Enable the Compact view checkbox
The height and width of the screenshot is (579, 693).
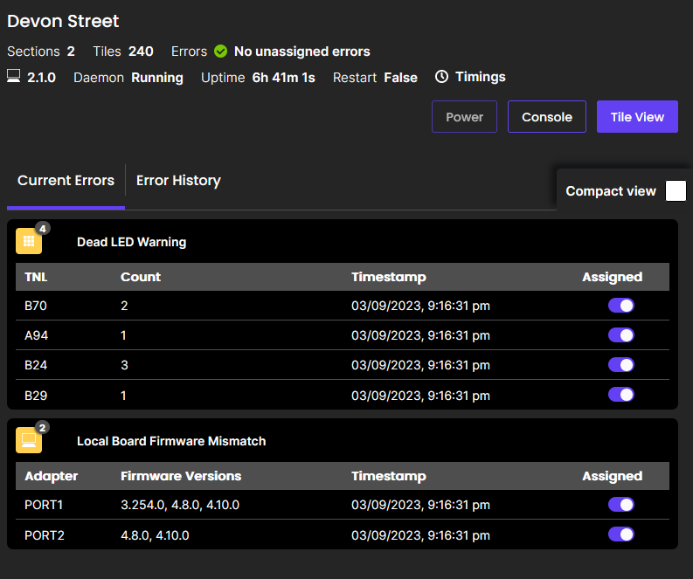676,191
